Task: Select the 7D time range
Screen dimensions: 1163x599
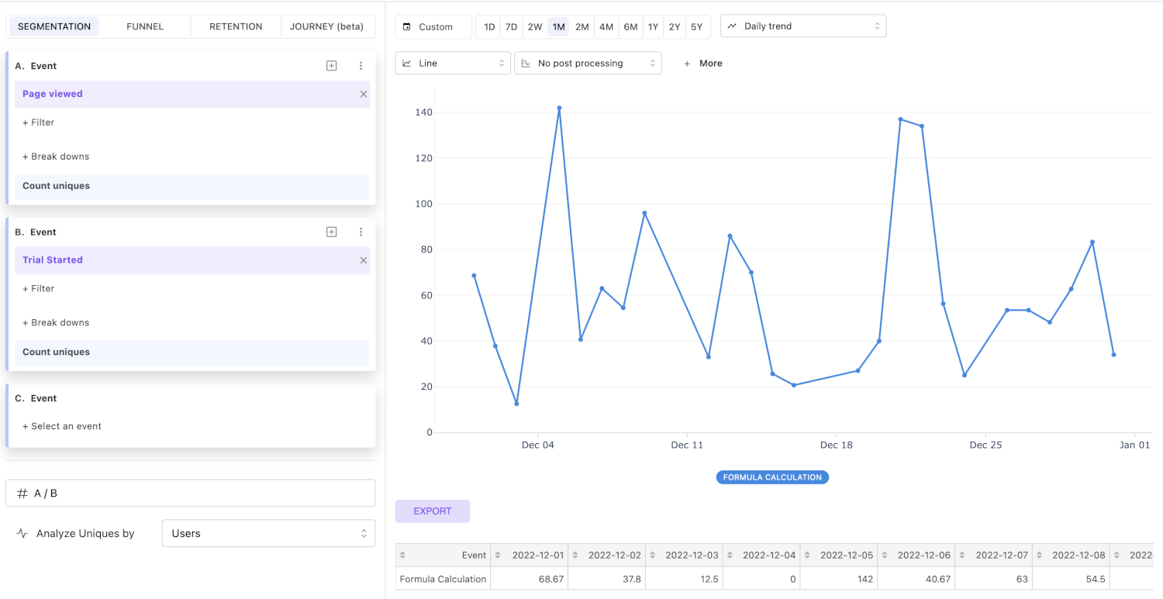Action: [x=511, y=26]
